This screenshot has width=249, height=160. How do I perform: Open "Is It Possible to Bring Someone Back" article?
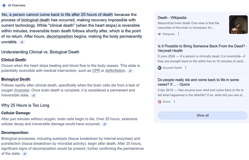point(202,46)
